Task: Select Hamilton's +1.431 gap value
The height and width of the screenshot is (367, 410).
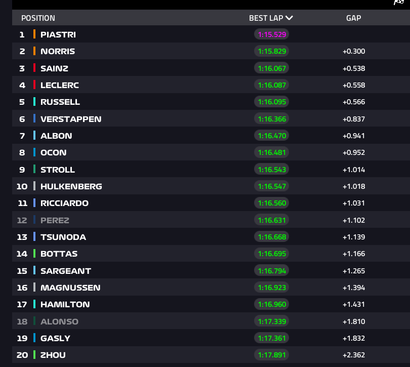Action: click(353, 304)
